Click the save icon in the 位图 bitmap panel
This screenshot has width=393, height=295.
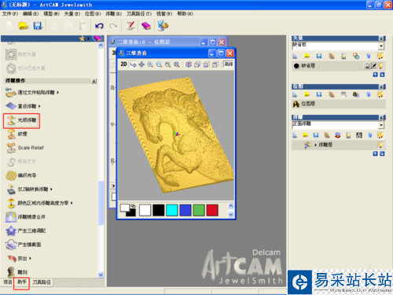(318, 94)
